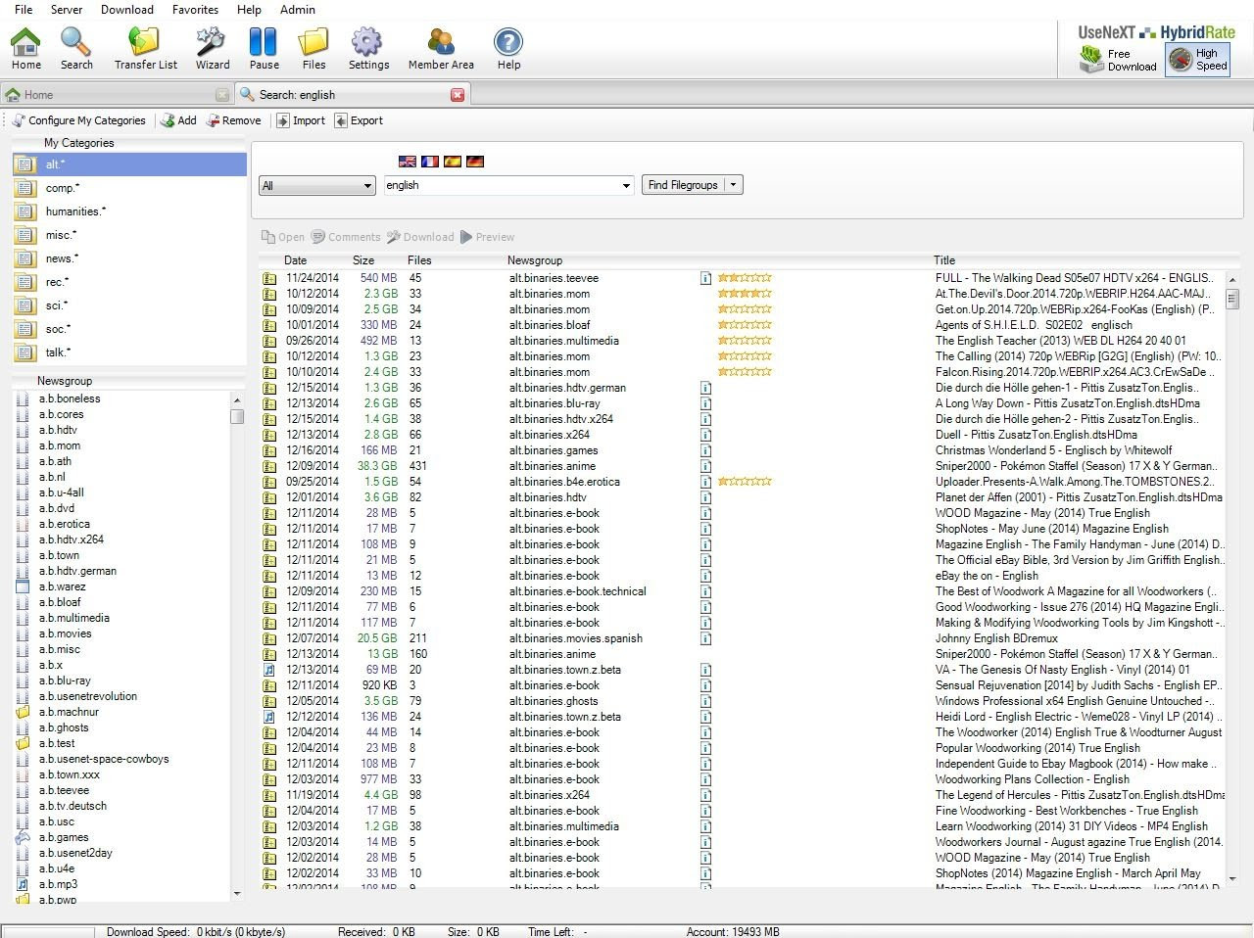Open the Favorites menu

click(195, 10)
